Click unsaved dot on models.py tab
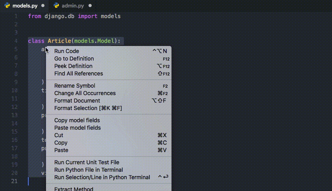 click(43, 6)
